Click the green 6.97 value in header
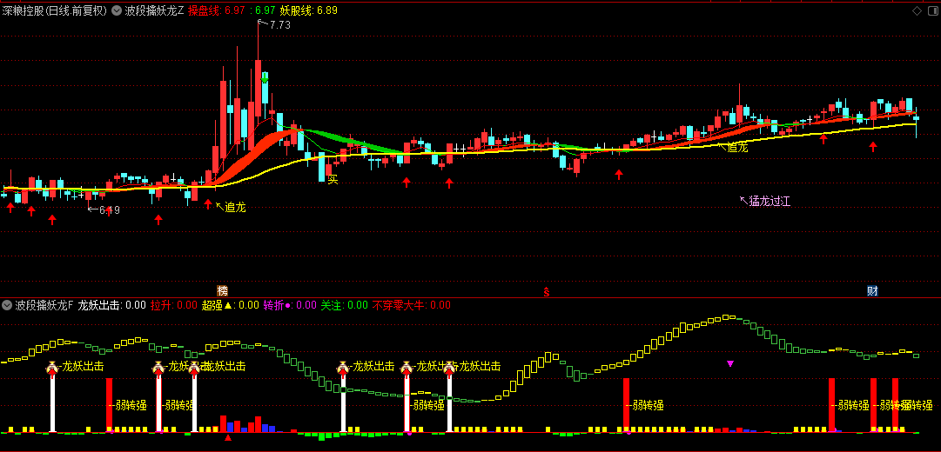941x452 pixels. point(265,10)
